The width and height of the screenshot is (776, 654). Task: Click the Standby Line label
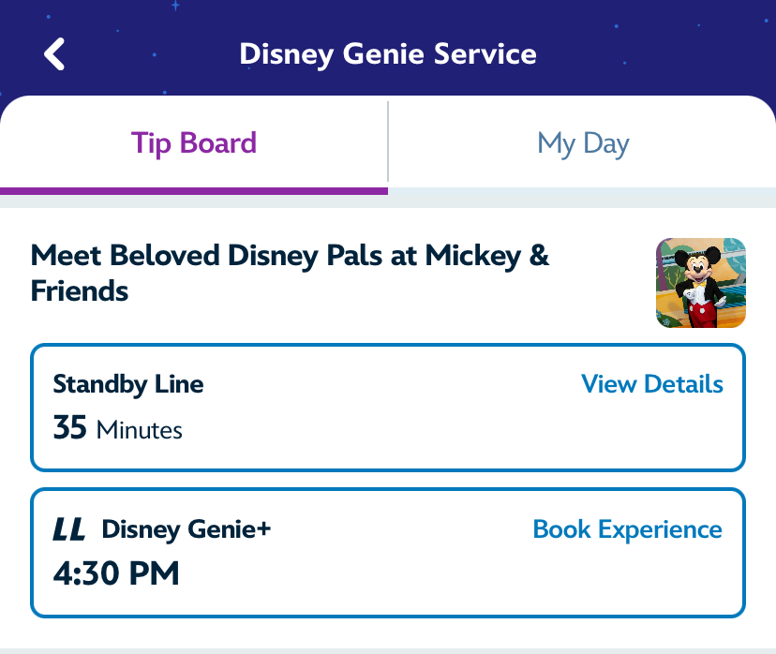point(128,384)
